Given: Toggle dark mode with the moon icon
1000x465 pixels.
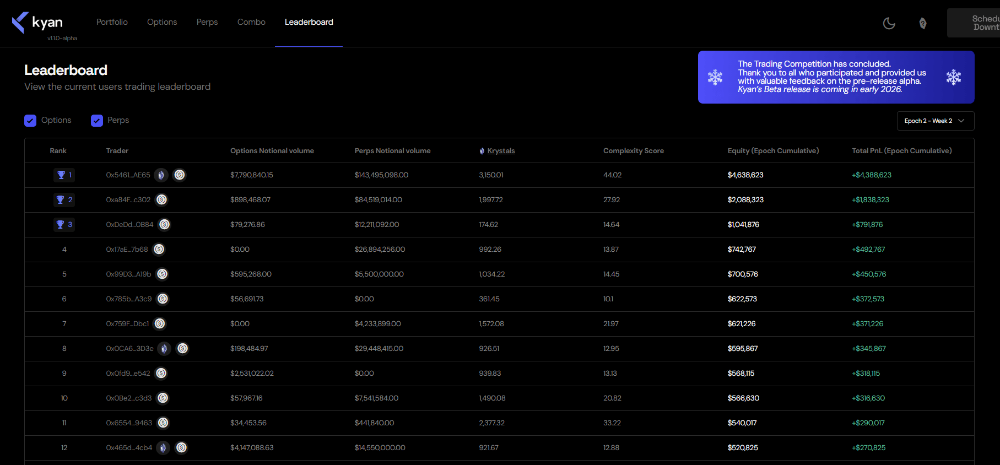Looking at the screenshot, I should pyautogui.click(x=889, y=23).
